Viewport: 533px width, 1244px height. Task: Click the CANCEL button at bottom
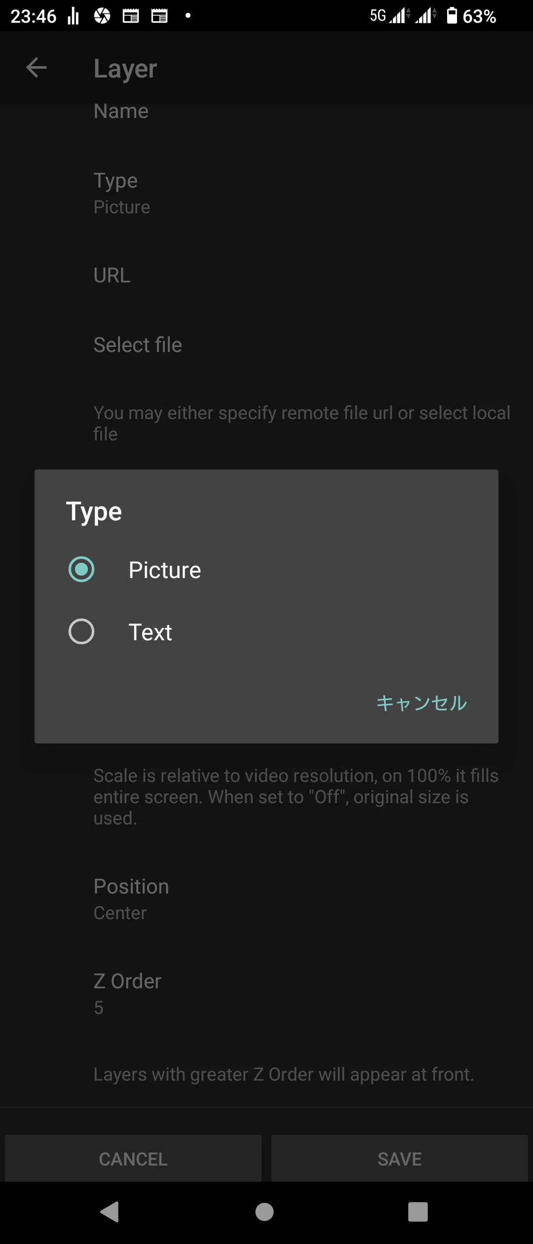click(133, 1158)
